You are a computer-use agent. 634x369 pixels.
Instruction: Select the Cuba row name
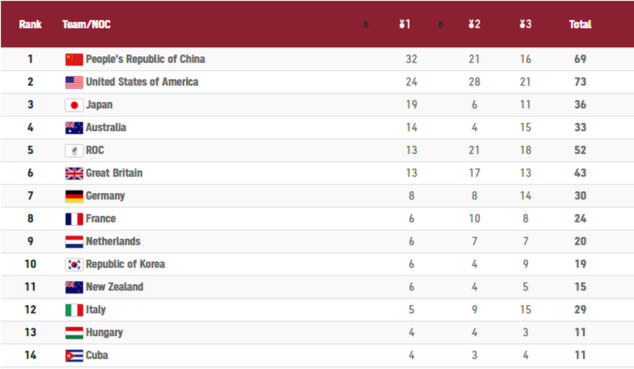point(97,356)
